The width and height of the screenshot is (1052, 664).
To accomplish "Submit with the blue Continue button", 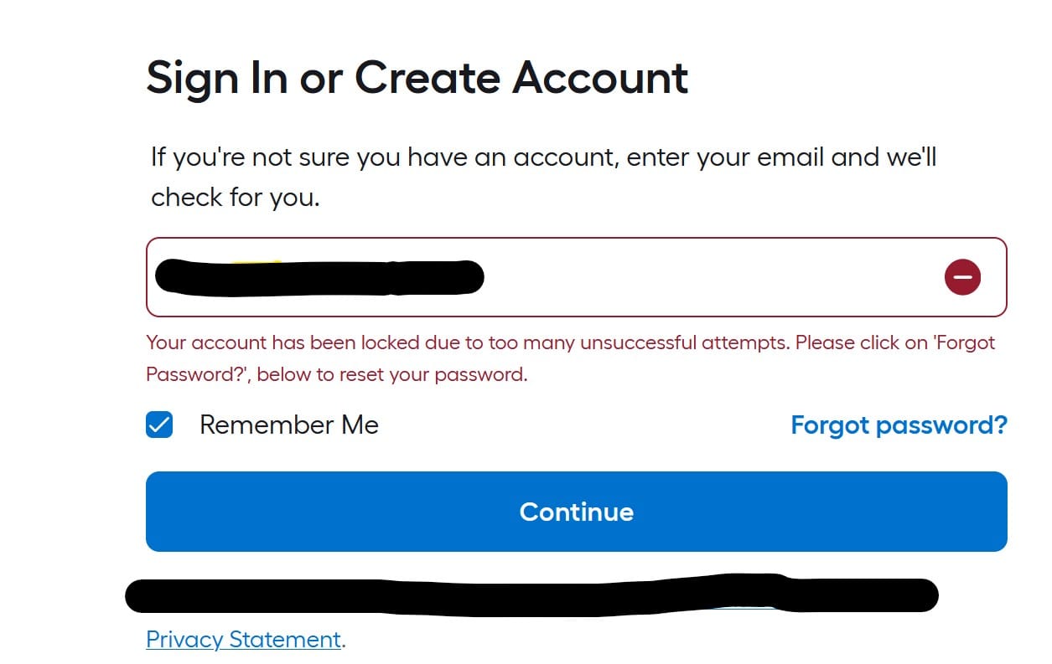I will 577,512.
